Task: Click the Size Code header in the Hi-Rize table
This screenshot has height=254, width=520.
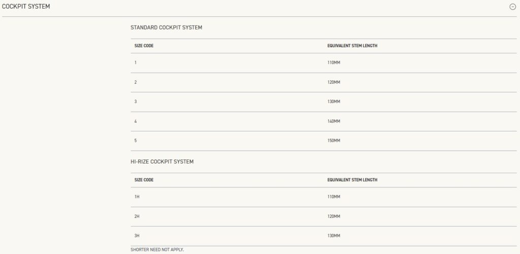Action: point(144,180)
